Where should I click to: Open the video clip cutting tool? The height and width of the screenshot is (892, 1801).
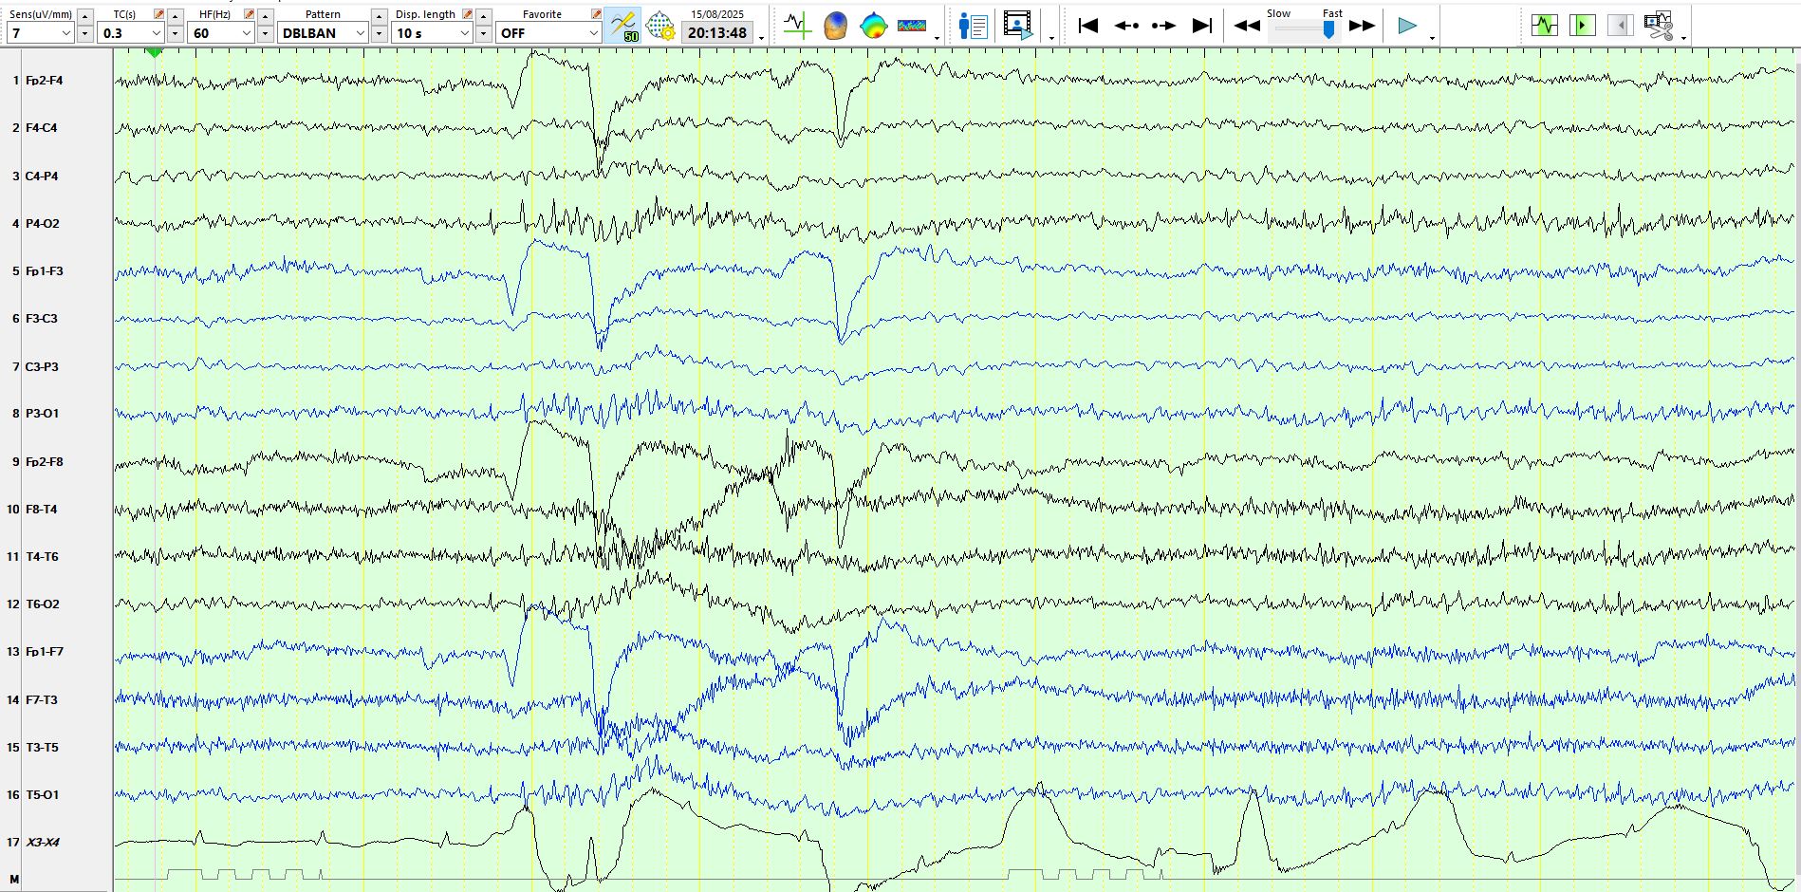(1660, 26)
